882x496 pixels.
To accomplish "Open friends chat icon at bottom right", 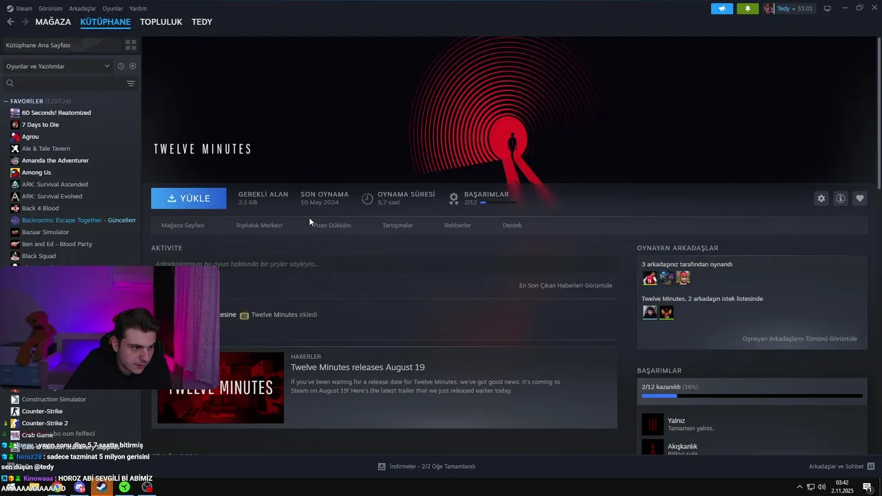I will [x=871, y=466].
